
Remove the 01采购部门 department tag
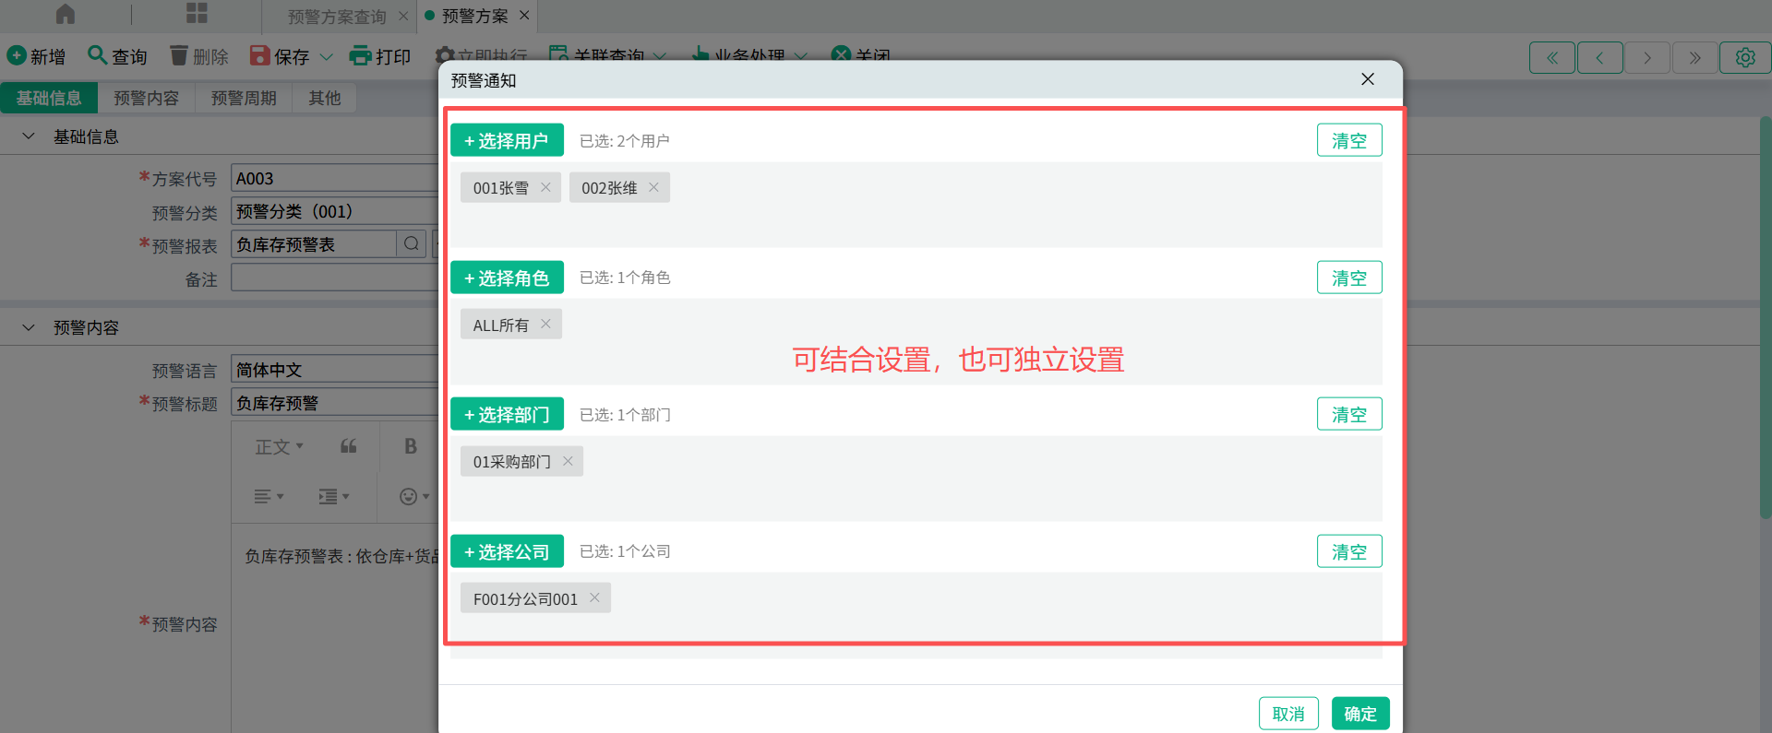568,461
